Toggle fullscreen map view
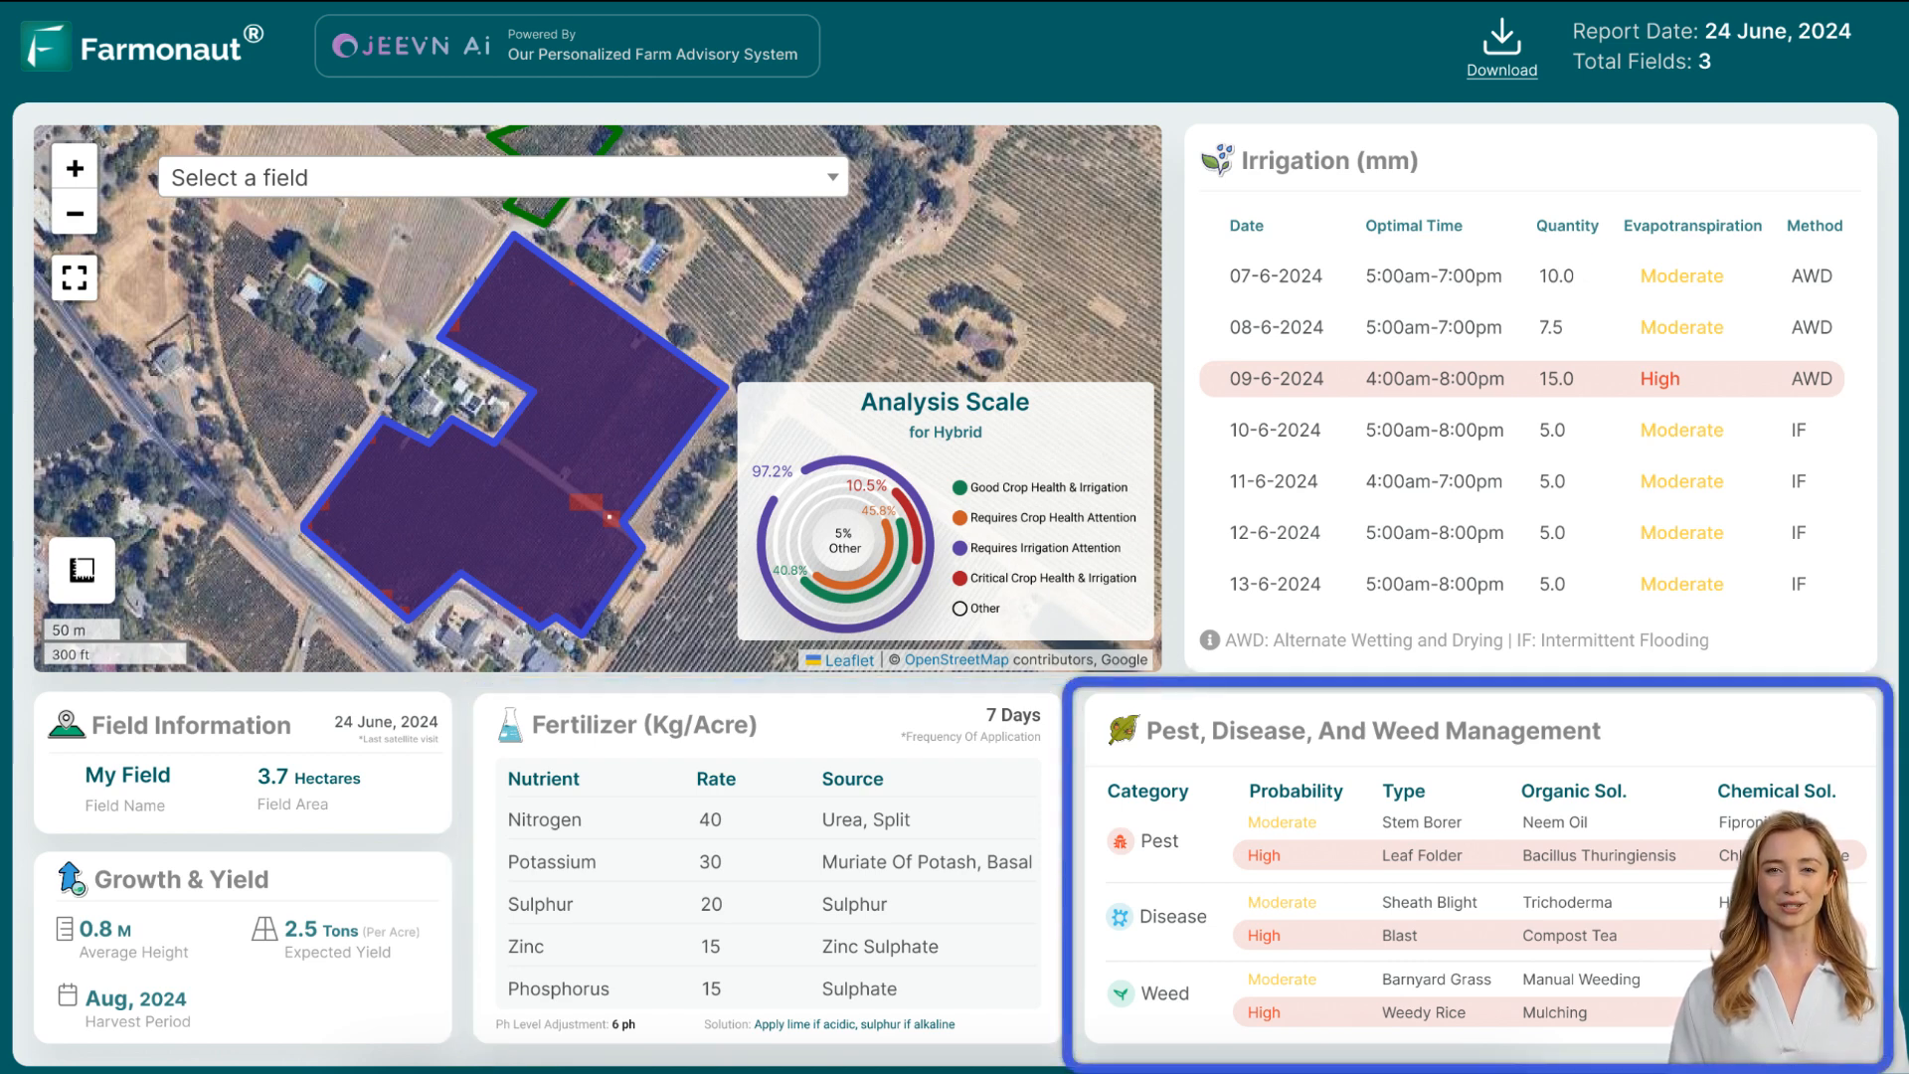1909x1074 pixels. pyautogui.click(x=75, y=276)
